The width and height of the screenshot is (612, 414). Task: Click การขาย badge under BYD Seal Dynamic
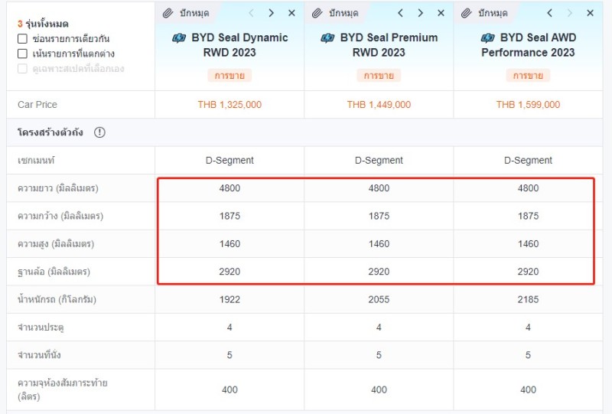tap(229, 76)
